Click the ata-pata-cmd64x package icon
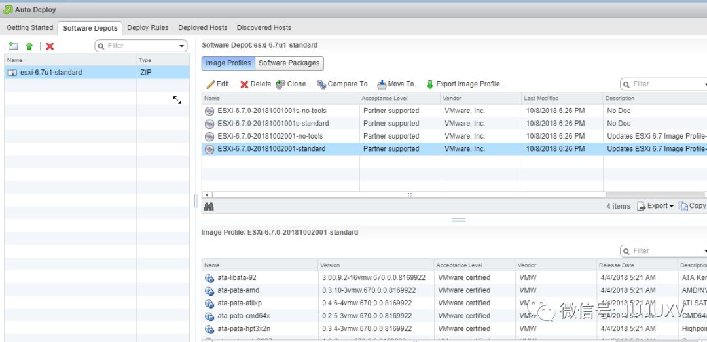707x342 pixels. click(209, 316)
